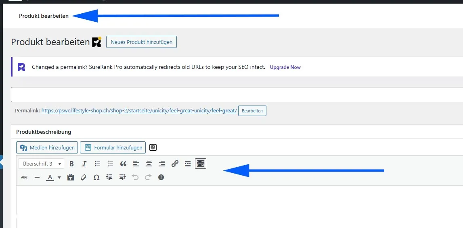Image resolution: width=463 pixels, height=228 pixels.
Task: Toggle the second toolbar row
Action: pyautogui.click(x=201, y=164)
